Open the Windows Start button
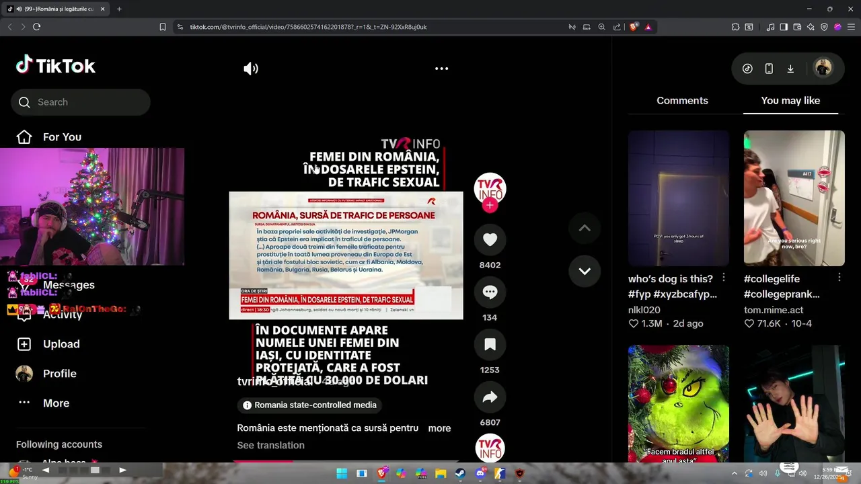The image size is (861, 484). pyautogui.click(x=342, y=473)
